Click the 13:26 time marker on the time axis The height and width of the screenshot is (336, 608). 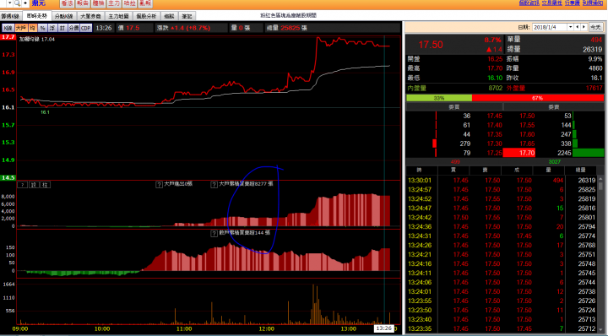tap(383, 328)
